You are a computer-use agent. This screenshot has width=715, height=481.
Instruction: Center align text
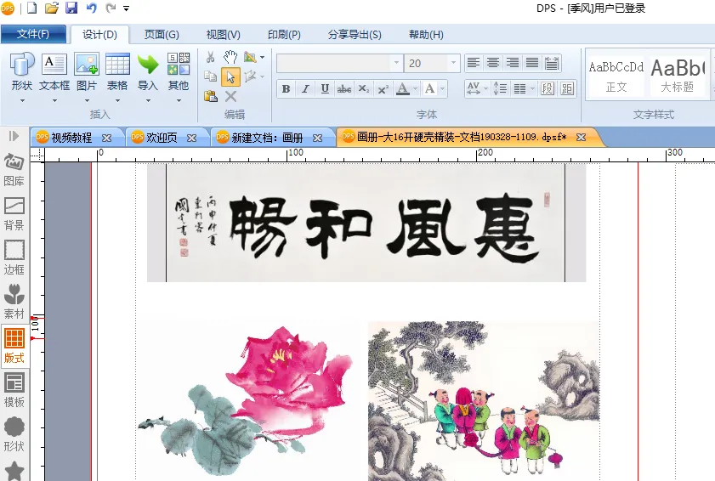[x=493, y=63]
